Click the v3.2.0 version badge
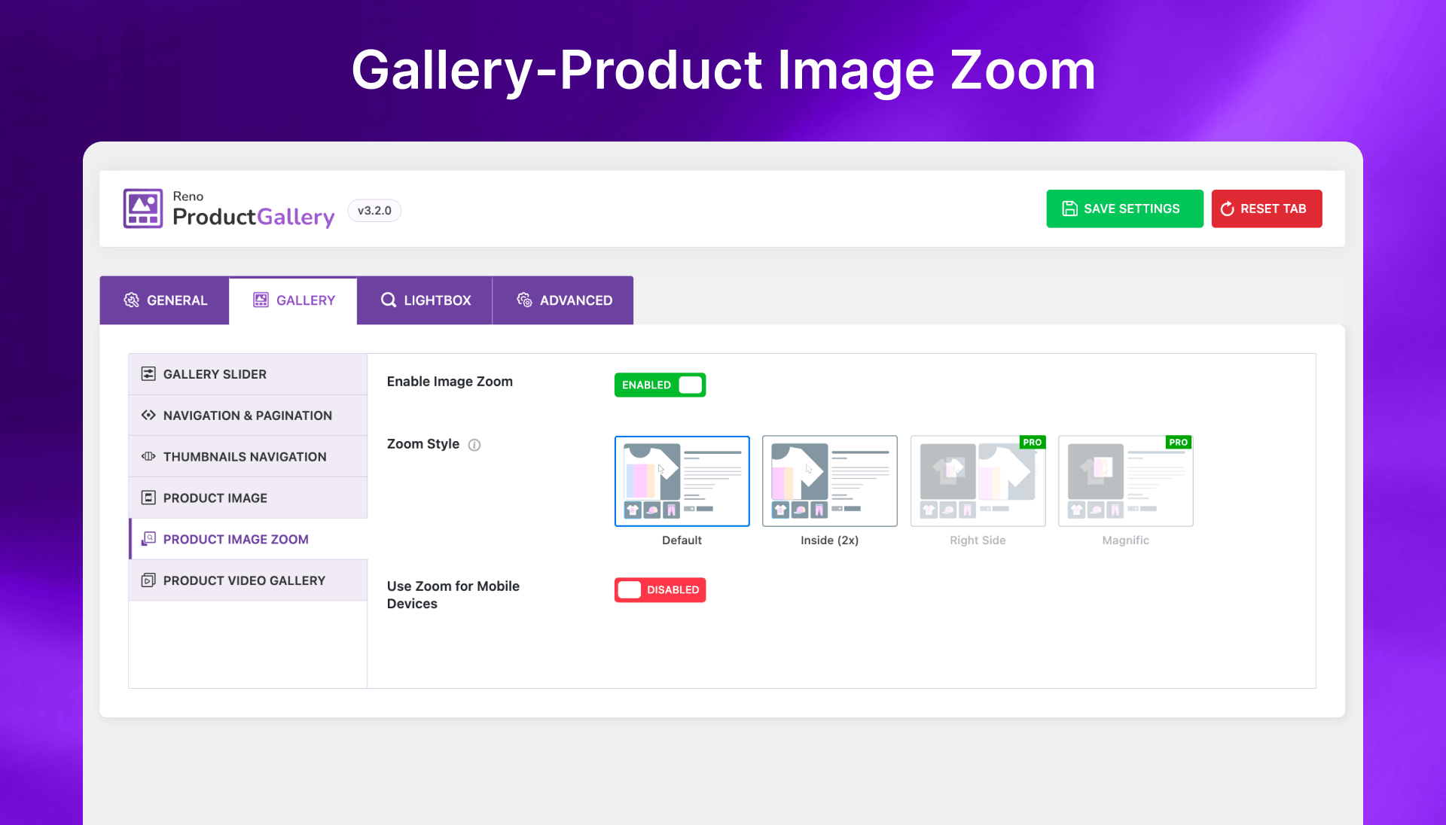This screenshot has width=1446, height=825. tap(374, 211)
